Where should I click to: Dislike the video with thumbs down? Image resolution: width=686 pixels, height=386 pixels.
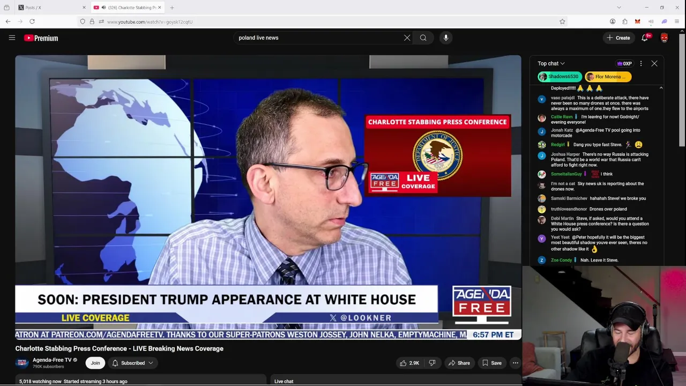[432, 363]
